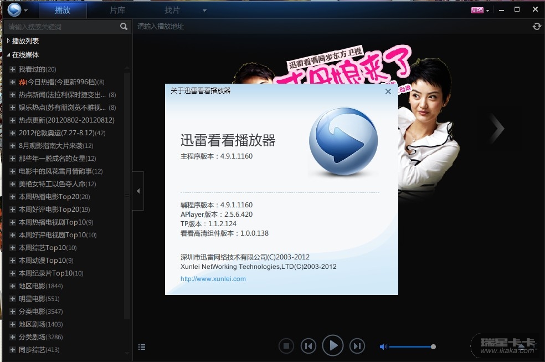The width and height of the screenshot is (545, 362).
Task: Expand the 我看过的(20) plus icon
Action: [x=13, y=69]
